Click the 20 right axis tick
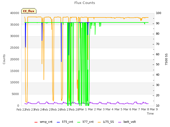 point(158,95)
